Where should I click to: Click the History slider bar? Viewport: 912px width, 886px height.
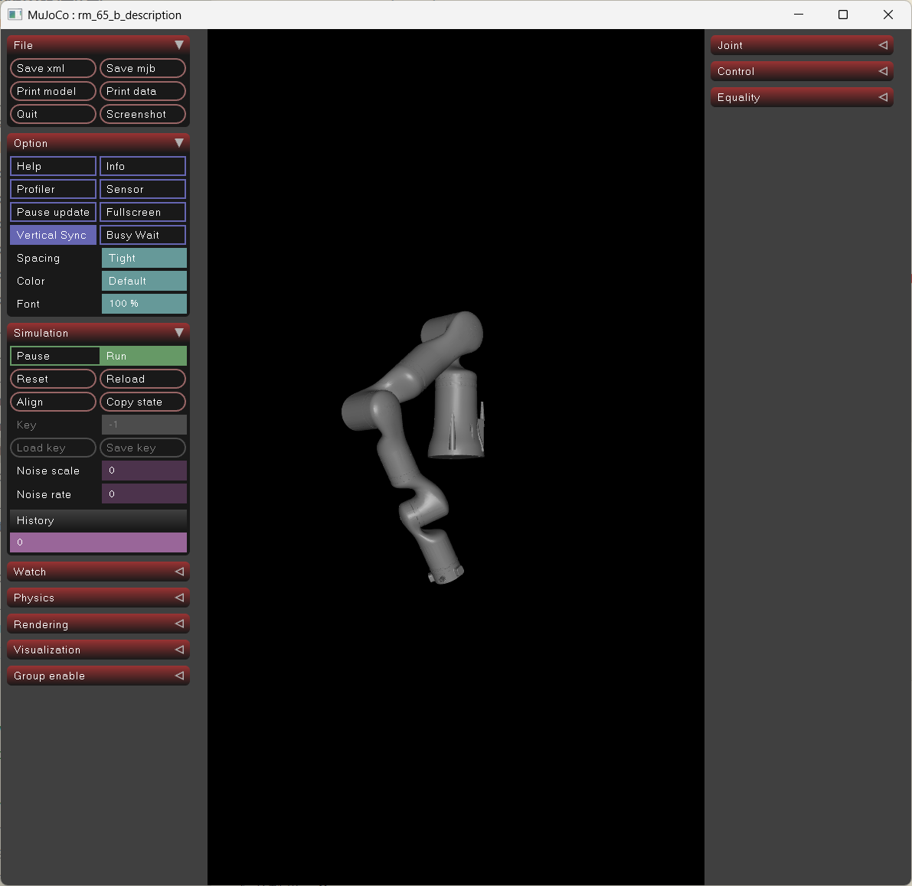(98, 542)
